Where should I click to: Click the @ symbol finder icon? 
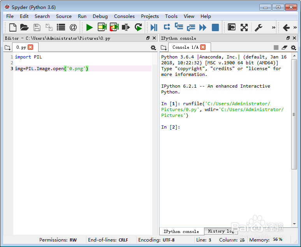click(73, 27)
